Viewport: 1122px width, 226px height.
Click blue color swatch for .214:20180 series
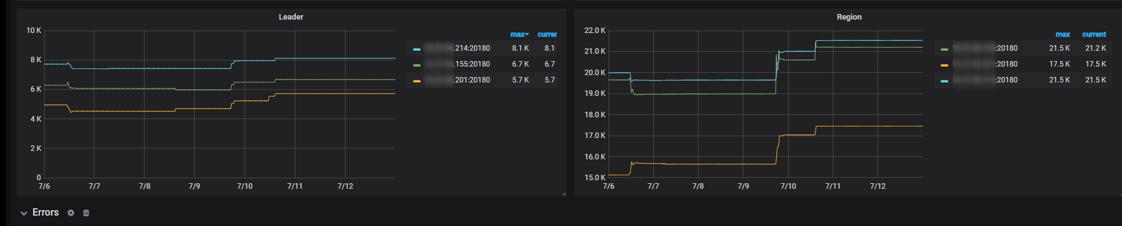(x=417, y=49)
